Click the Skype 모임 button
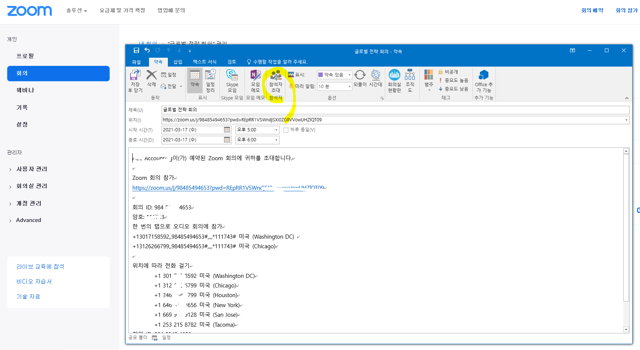Viewport: 640px width, 350px height. click(232, 80)
